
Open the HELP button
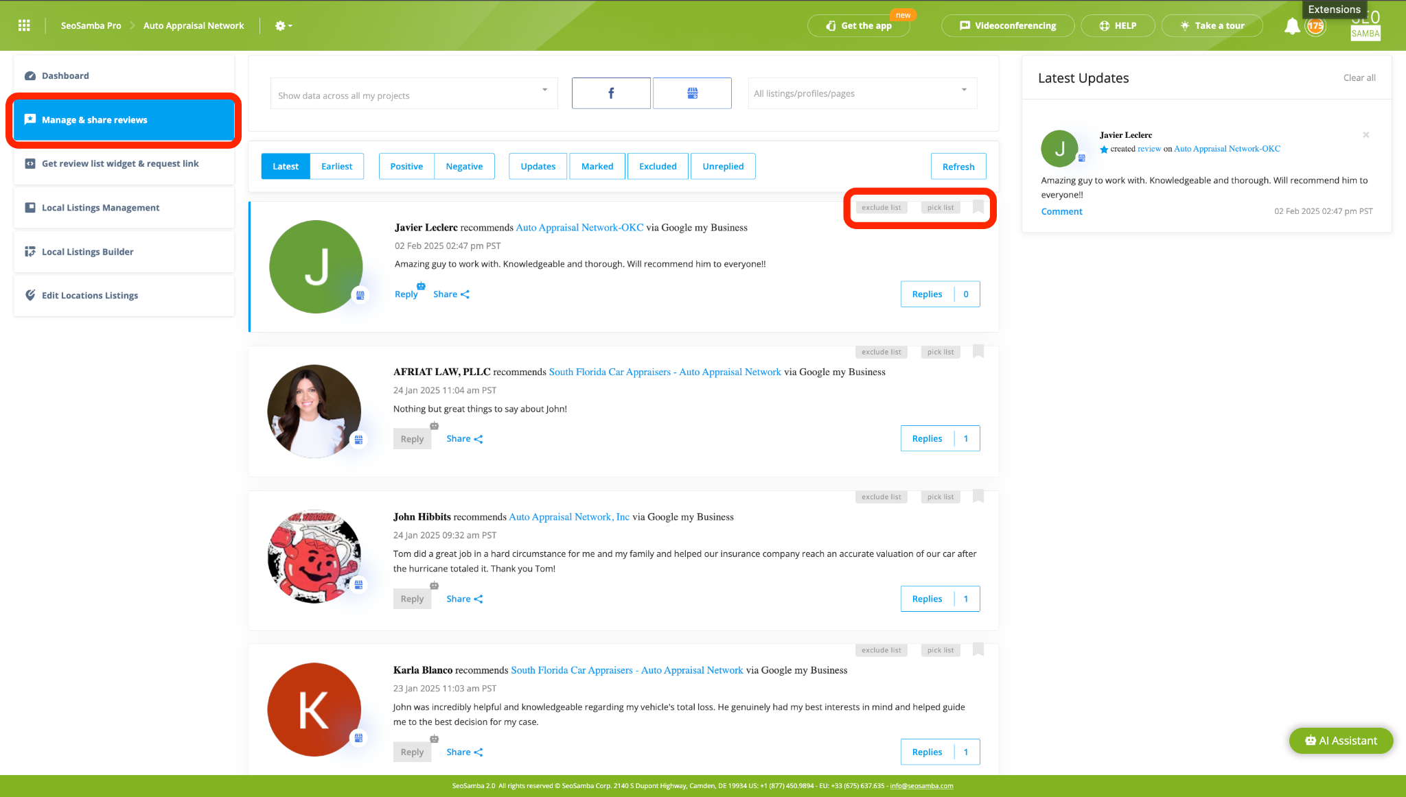pyautogui.click(x=1118, y=25)
